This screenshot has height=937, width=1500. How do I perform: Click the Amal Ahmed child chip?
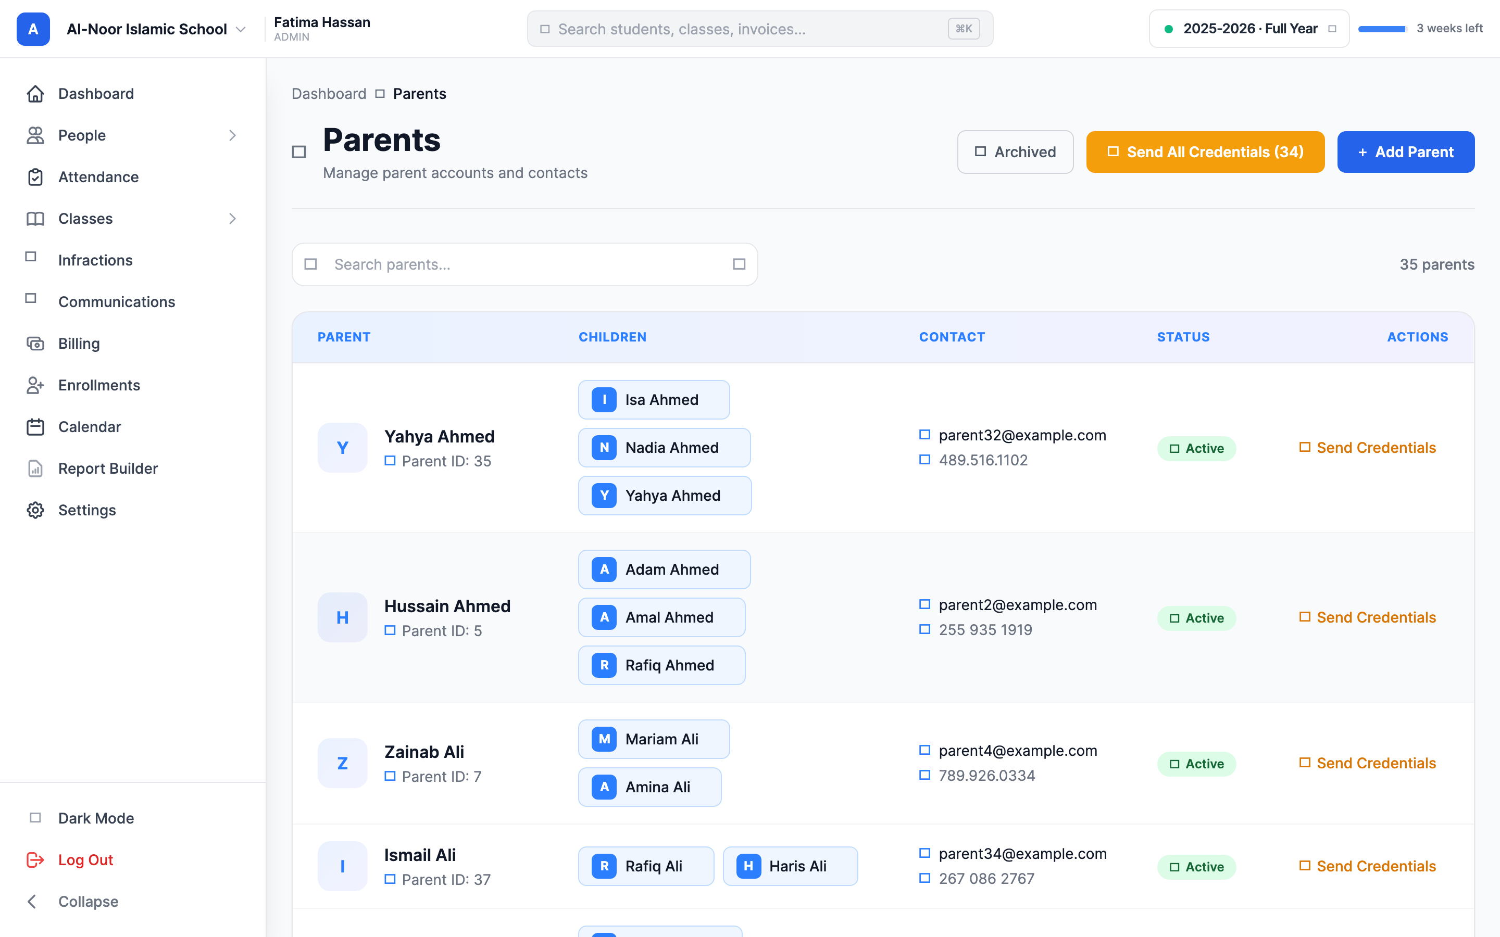coord(662,617)
